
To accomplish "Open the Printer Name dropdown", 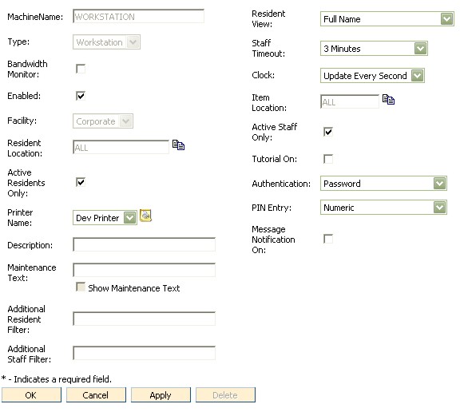I will (105, 218).
